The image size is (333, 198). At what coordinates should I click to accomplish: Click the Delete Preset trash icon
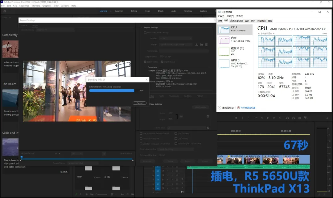206,45
